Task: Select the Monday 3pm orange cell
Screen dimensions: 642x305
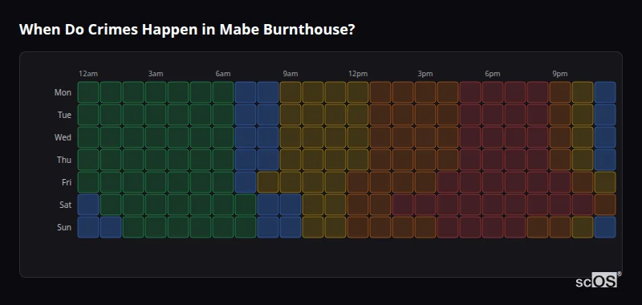Action: tap(425, 92)
